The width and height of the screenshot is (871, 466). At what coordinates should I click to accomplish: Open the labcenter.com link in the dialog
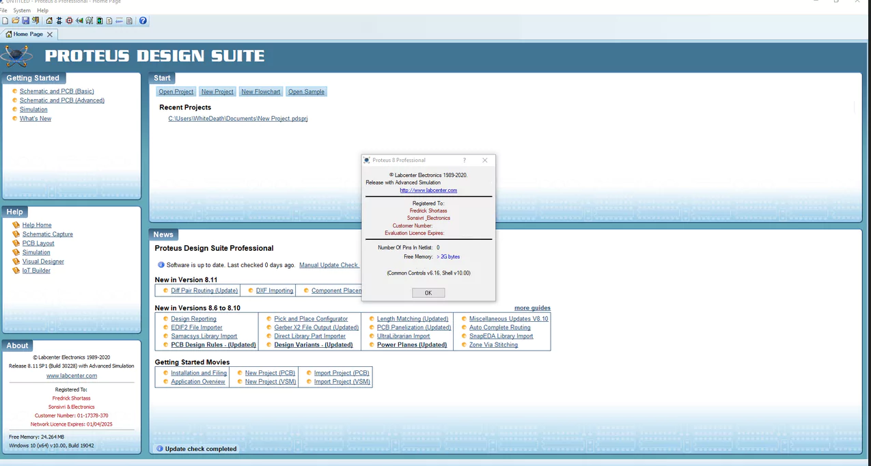pyautogui.click(x=428, y=191)
